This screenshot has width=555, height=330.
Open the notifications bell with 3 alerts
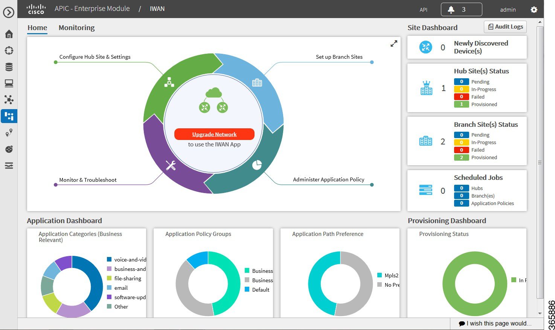tap(461, 9)
